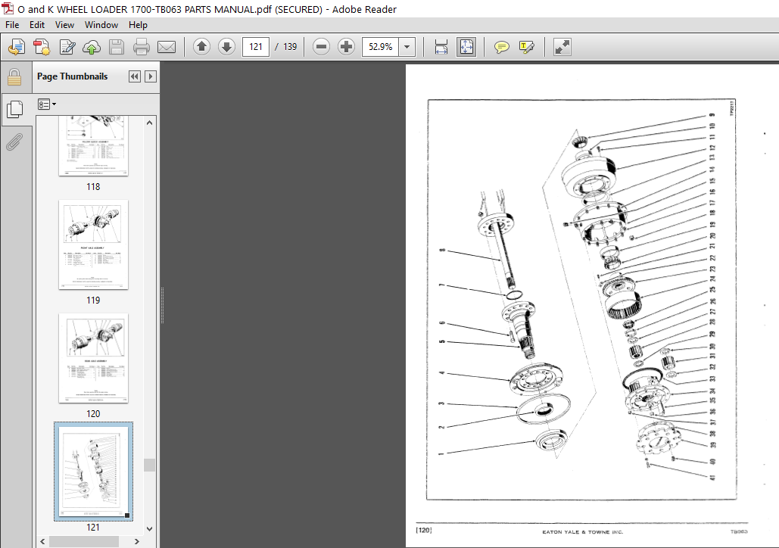Screen dimensions: 779x548
Task: Open the Edit menu
Action: point(37,25)
